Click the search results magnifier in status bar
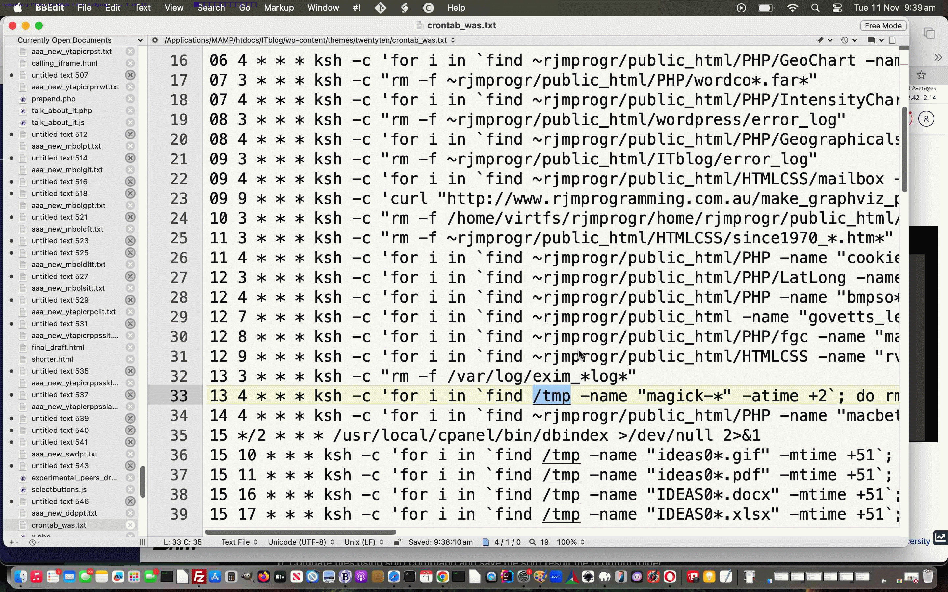 tap(532, 542)
